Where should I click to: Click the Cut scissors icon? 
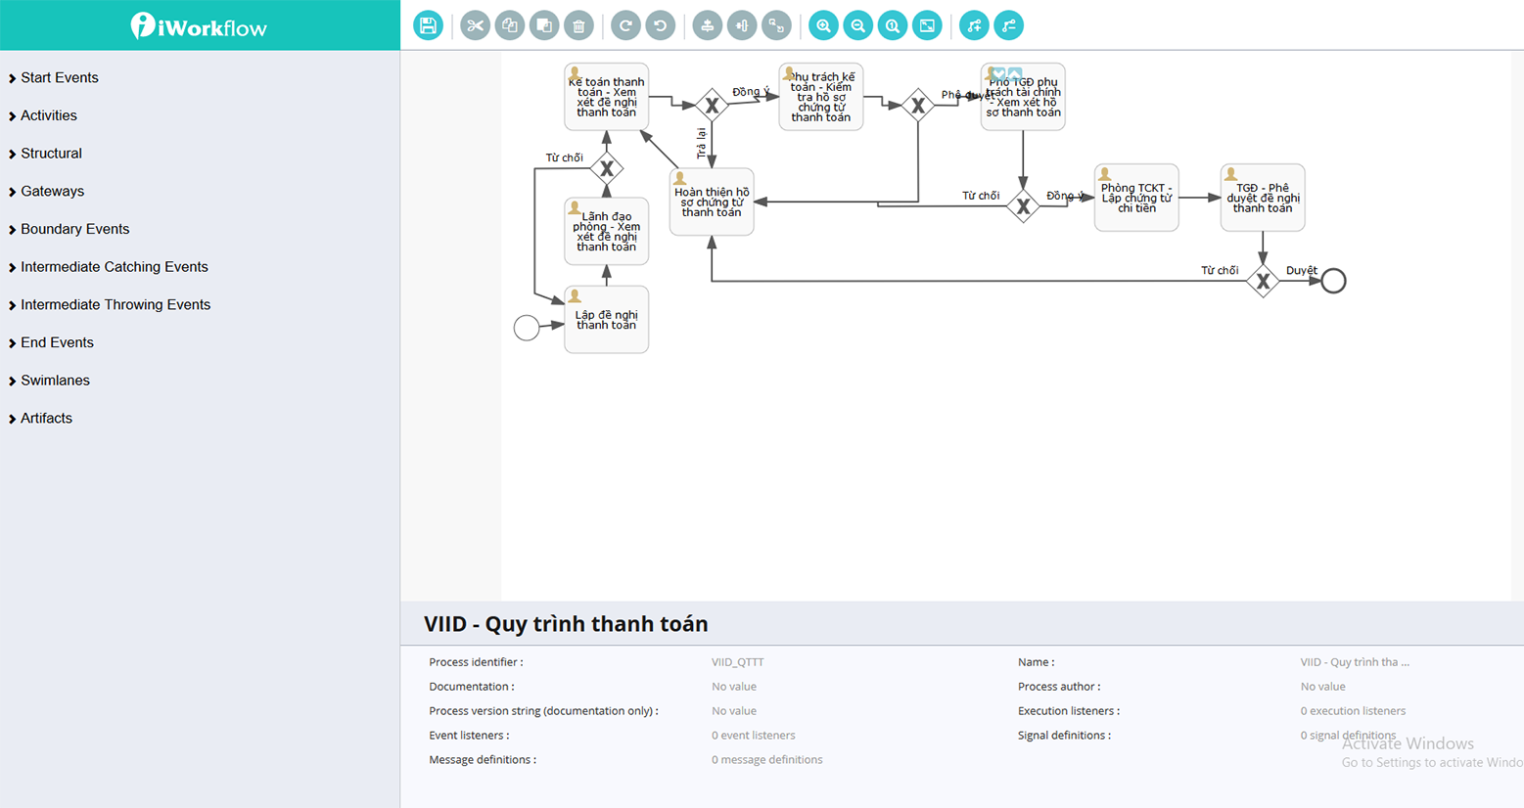click(475, 25)
